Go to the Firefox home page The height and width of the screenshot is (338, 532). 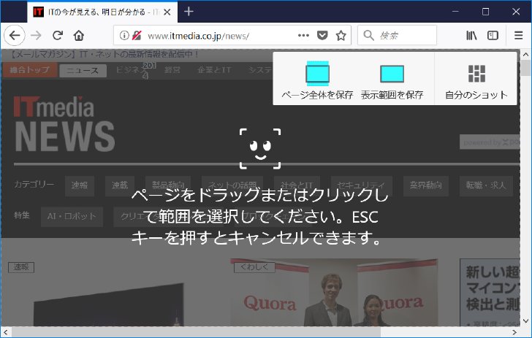79,35
